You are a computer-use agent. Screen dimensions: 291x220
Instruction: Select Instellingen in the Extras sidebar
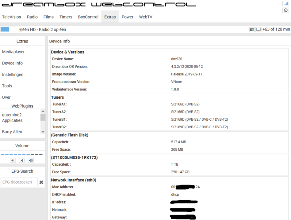tap(13, 75)
